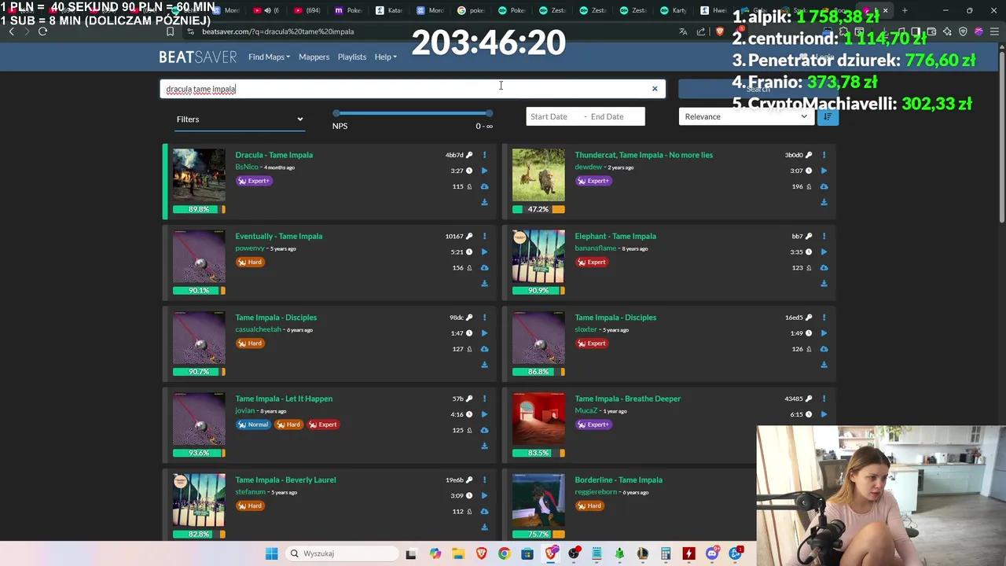Visit mapper BsNico's profile

pos(247,167)
